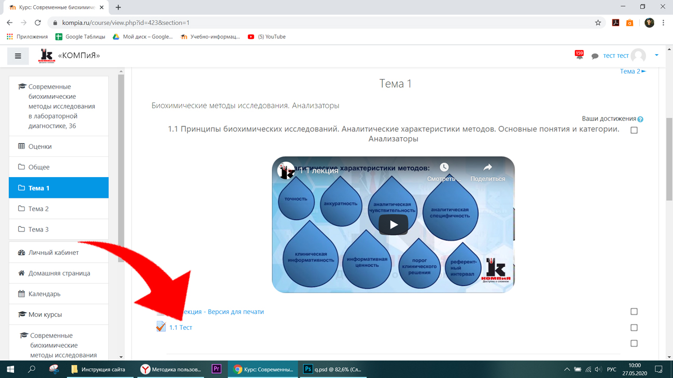The image size is (673, 378).
Task: Open Оценки in the course sidebar
Action: click(59, 147)
